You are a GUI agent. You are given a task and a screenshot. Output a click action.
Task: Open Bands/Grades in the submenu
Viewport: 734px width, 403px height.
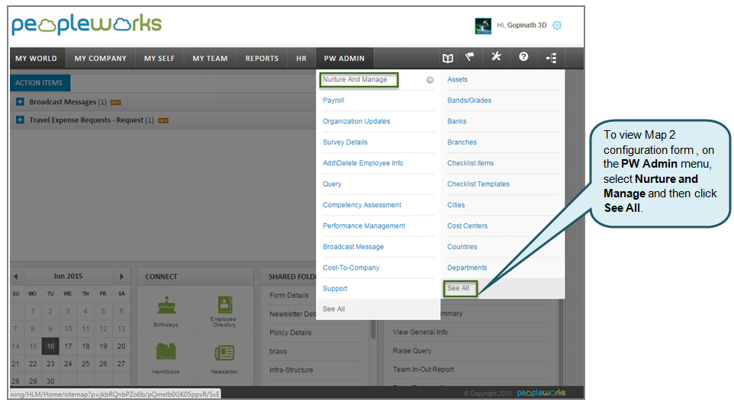tap(469, 100)
